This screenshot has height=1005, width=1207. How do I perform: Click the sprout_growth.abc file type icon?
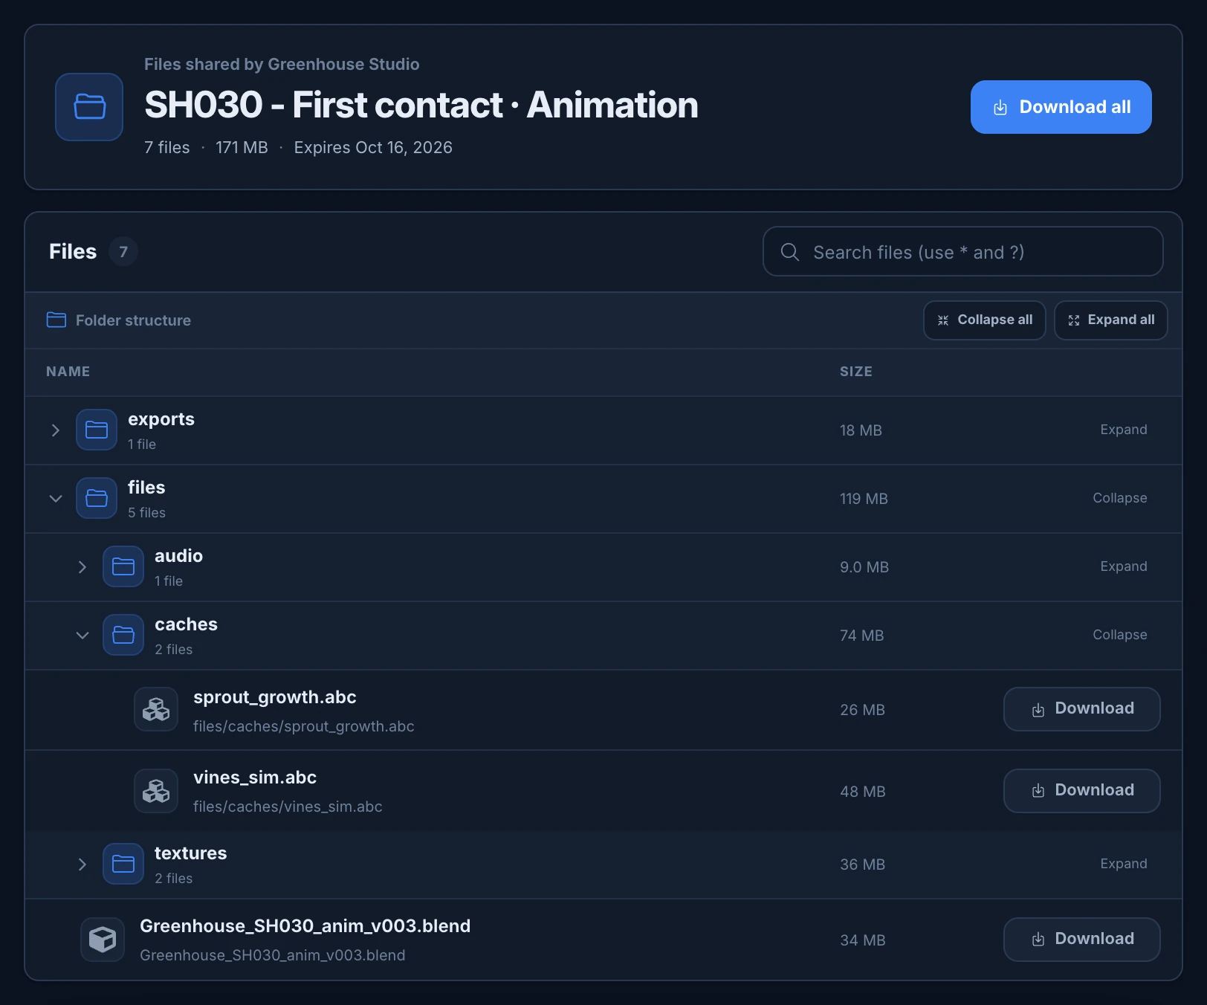click(156, 709)
